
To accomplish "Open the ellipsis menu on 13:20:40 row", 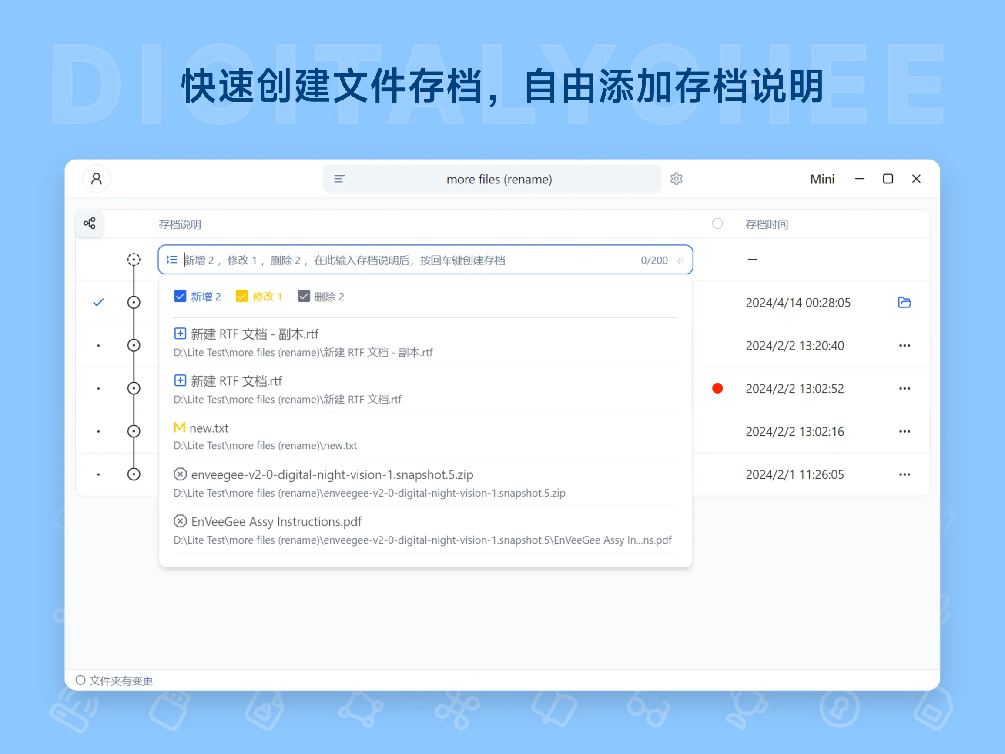I will point(904,345).
